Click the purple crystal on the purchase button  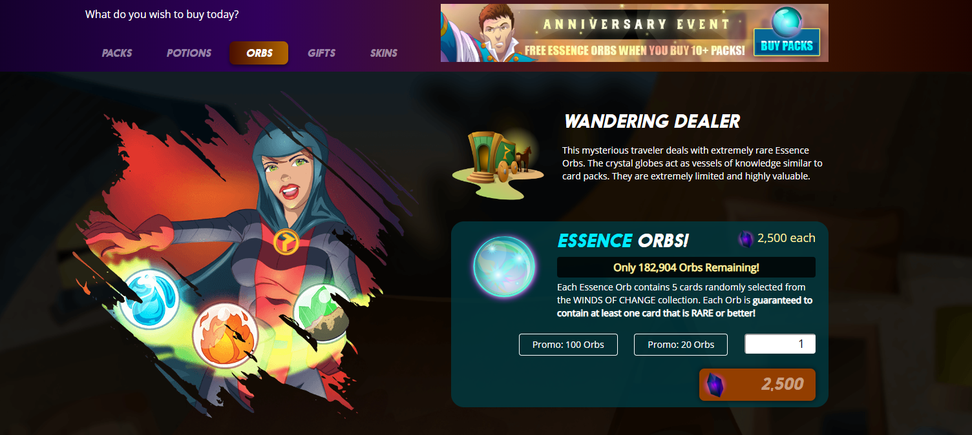(x=714, y=385)
